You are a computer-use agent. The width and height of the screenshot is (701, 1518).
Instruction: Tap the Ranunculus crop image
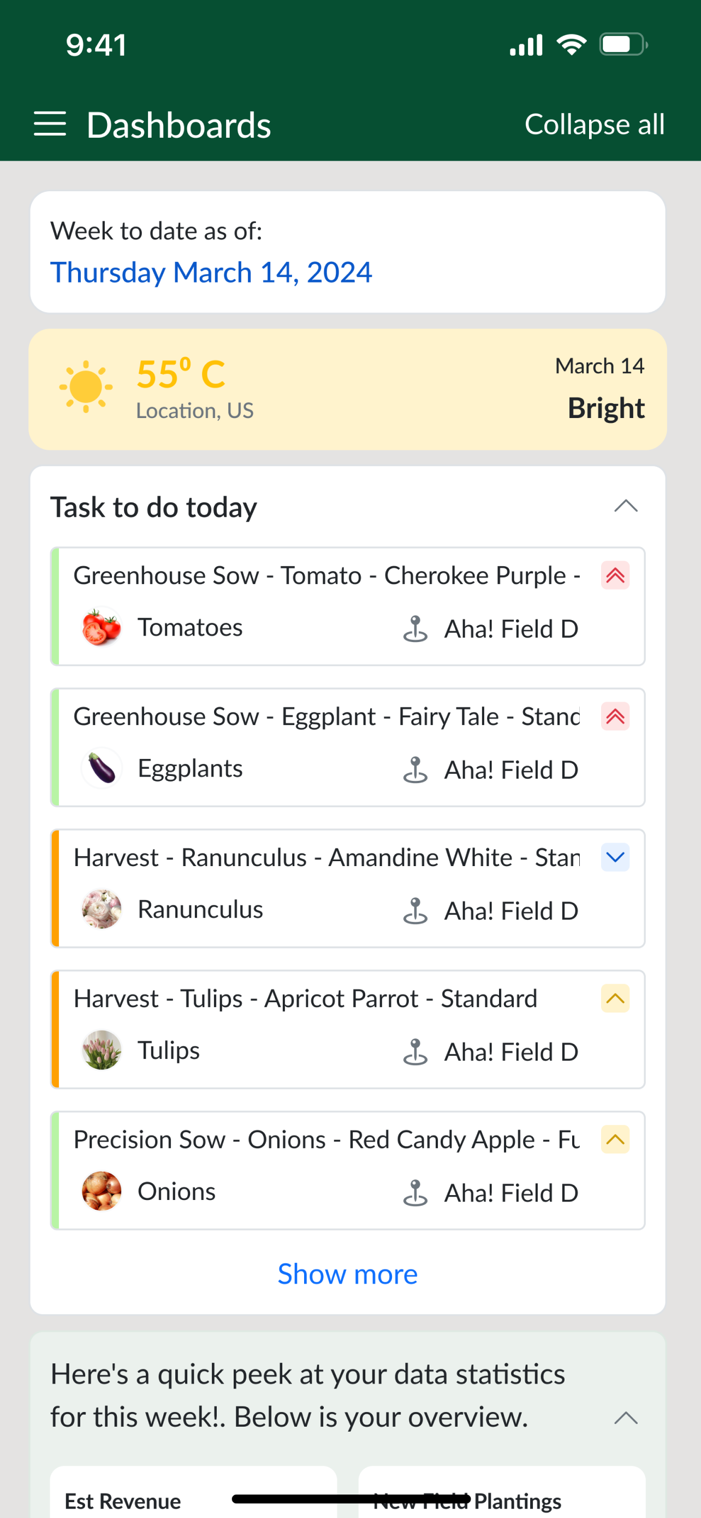point(101,909)
